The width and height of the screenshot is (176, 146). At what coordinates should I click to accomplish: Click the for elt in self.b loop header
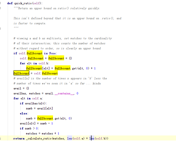click(x=34, y=63)
